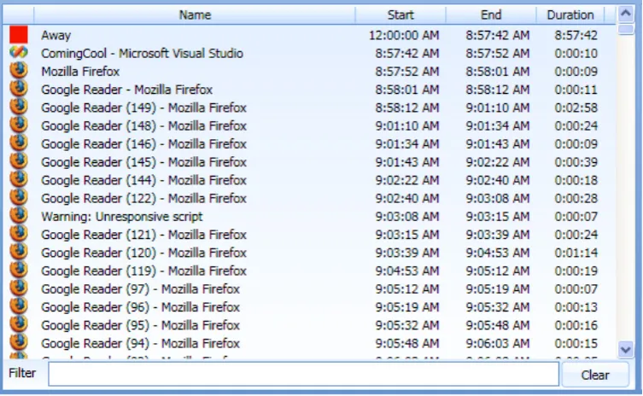This screenshot has height=396, width=643.
Task: Click the Visual Studio icon for ComingCool
Action: [19, 52]
